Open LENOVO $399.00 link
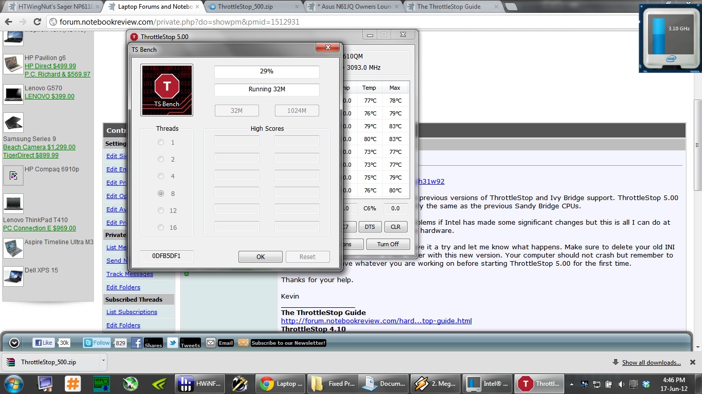 (x=49, y=96)
